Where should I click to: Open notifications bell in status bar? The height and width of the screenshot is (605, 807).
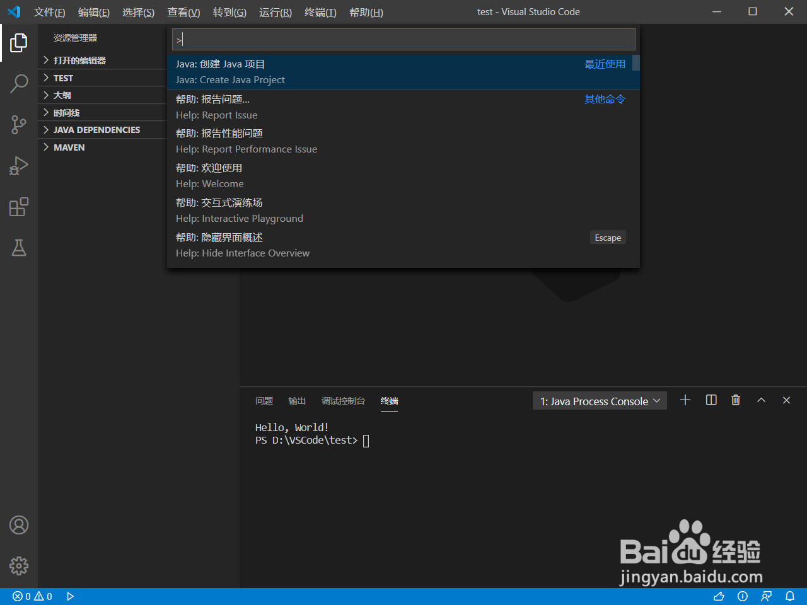click(x=790, y=596)
